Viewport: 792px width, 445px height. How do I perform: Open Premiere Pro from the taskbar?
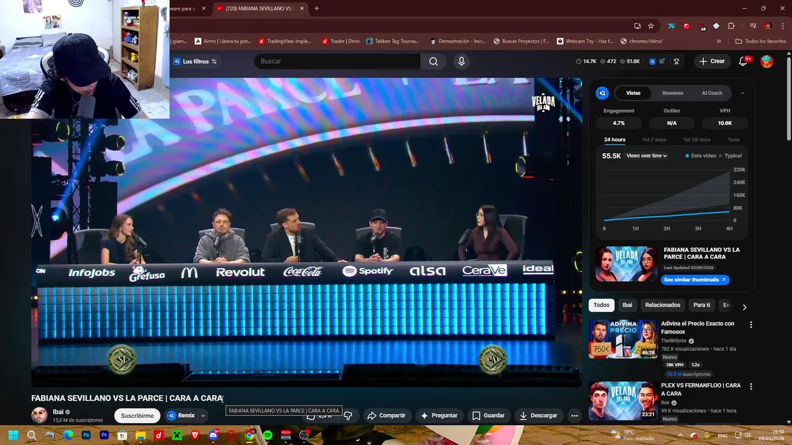[x=104, y=435]
